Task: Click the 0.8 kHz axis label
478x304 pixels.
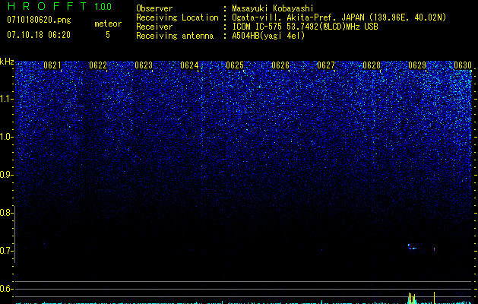Action: tap(7, 213)
